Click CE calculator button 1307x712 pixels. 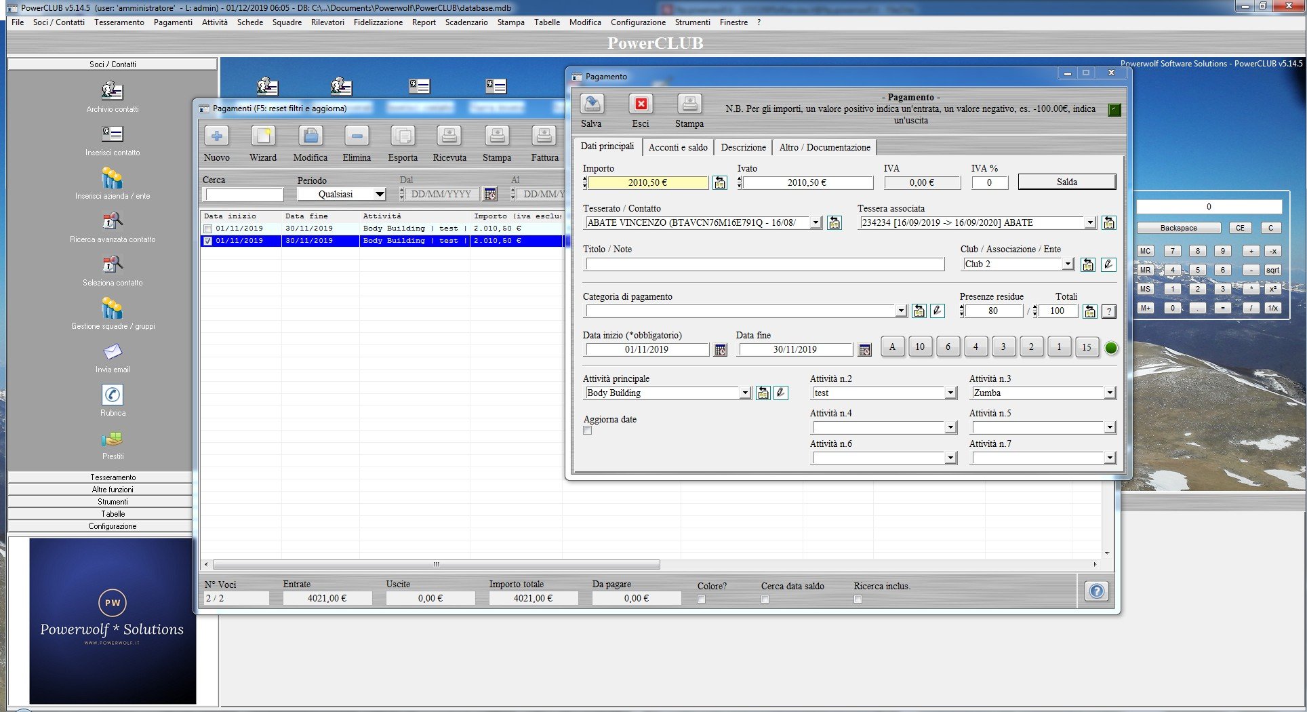(x=1240, y=228)
